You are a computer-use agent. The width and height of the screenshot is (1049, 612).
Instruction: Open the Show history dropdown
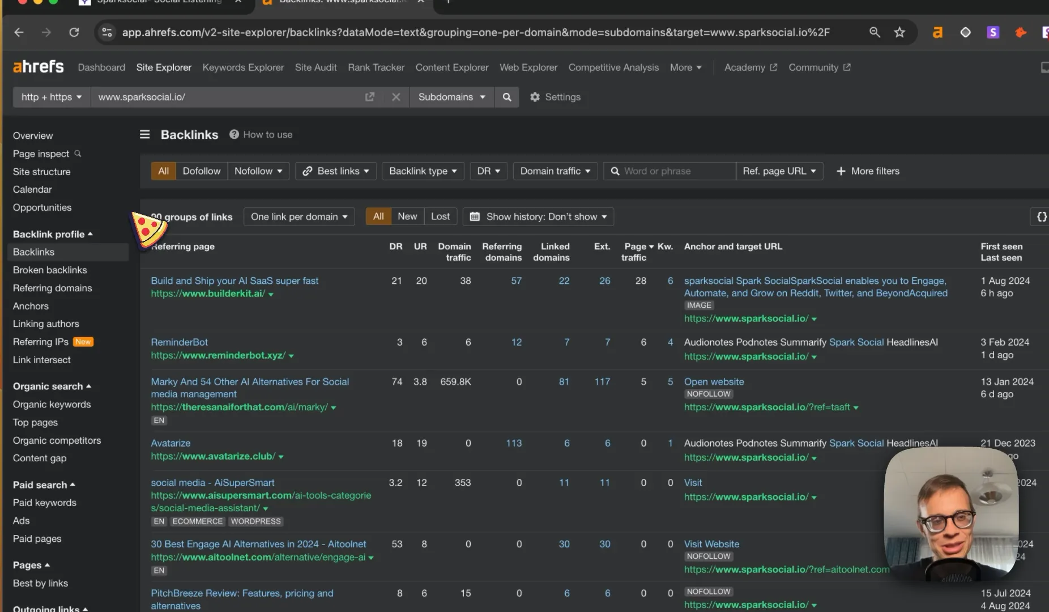tap(538, 216)
